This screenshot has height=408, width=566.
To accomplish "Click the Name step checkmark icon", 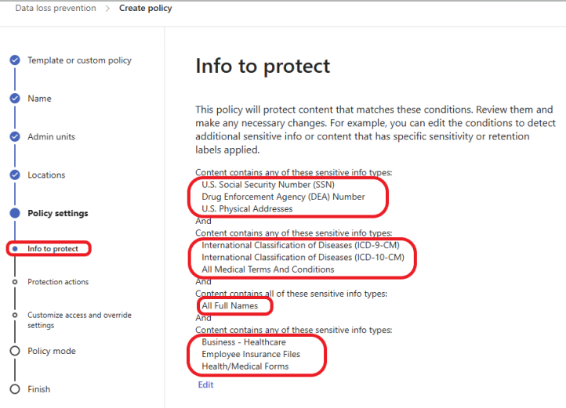I will pyautogui.click(x=15, y=98).
